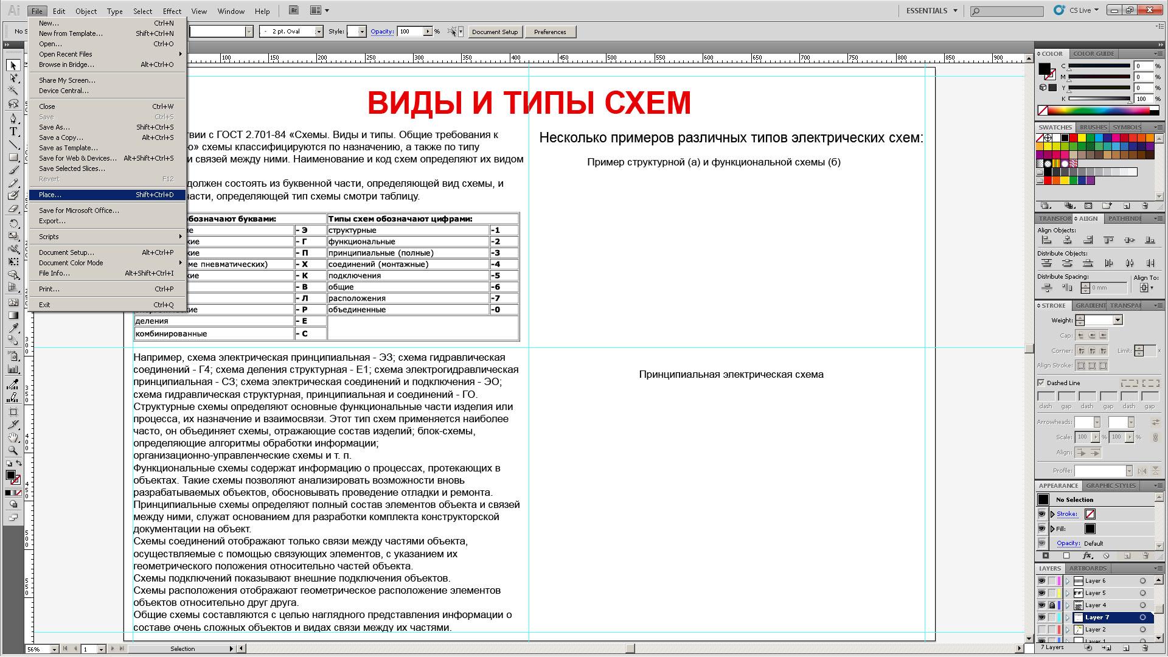Select the Direct Selection tool

pyautogui.click(x=13, y=78)
